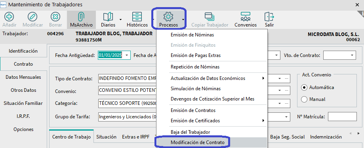Expand the Diarios dropdown arrow
This screenshot has height=148, width=364.
[121, 19]
